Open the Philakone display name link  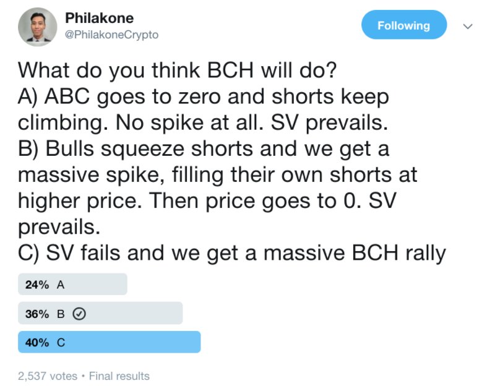[x=99, y=18]
